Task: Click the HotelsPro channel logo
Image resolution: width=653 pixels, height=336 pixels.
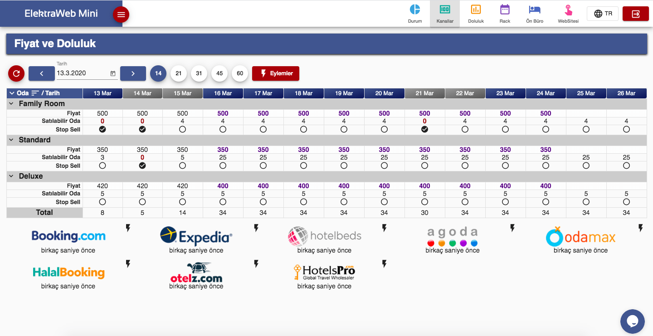Action: pos(325,272)
